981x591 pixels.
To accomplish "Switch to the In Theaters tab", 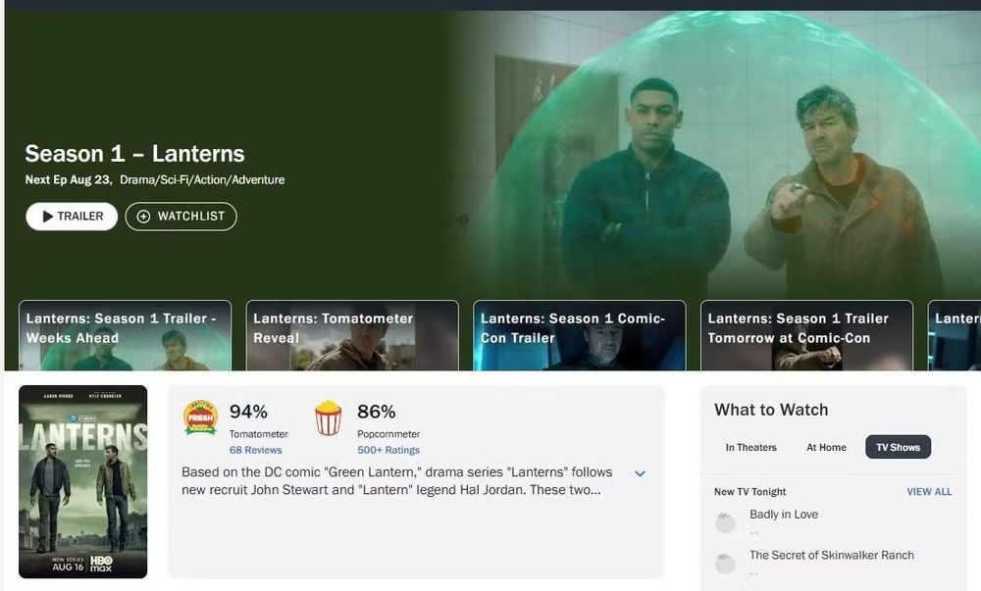I will click(x=750, y=447).
